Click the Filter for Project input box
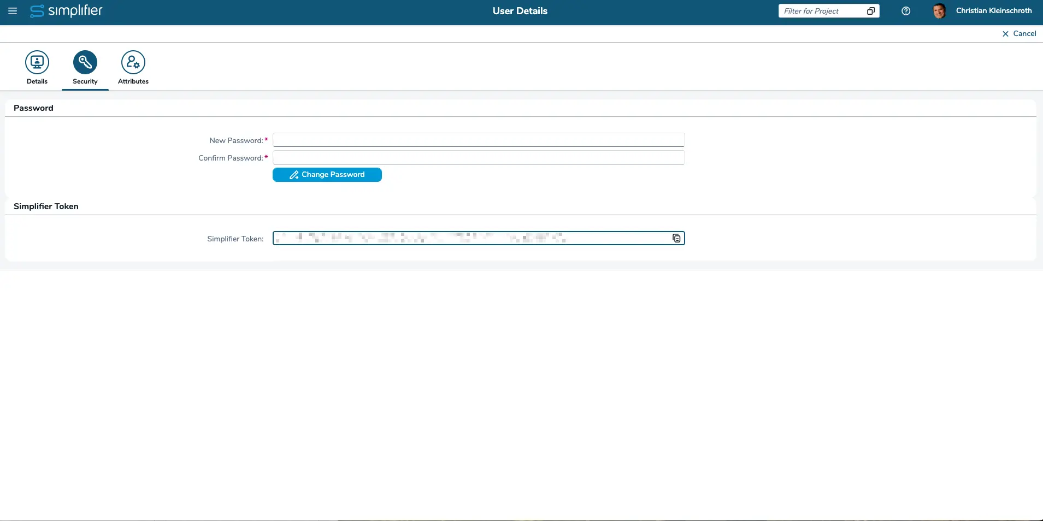 [x=821, y=11]
